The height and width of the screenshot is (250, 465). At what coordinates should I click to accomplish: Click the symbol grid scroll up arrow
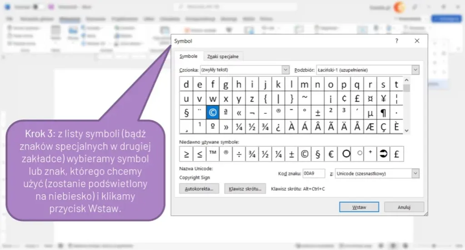coord(406,80)
